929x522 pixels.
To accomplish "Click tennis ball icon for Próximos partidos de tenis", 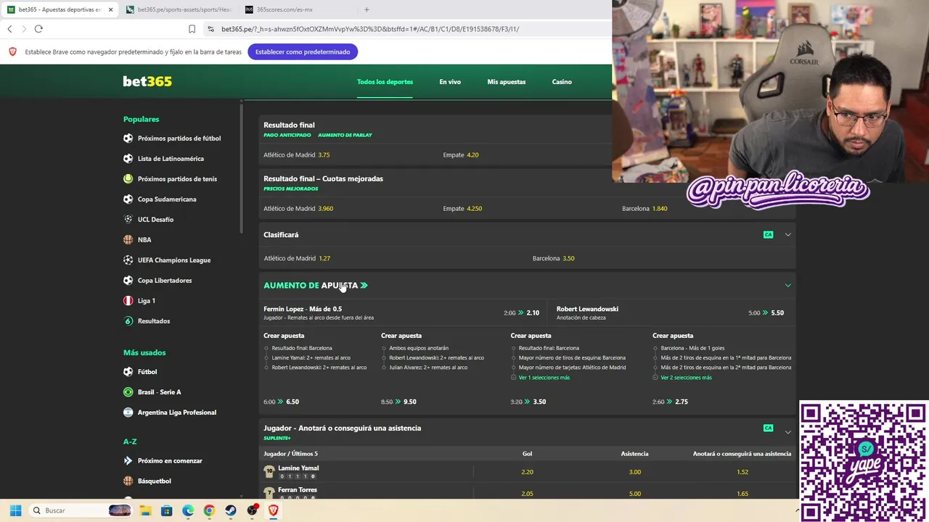I will pos(128,179).
